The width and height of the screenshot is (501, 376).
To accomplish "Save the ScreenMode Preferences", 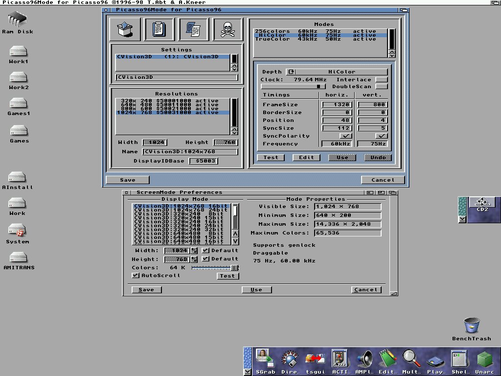I will click(146, 290).
